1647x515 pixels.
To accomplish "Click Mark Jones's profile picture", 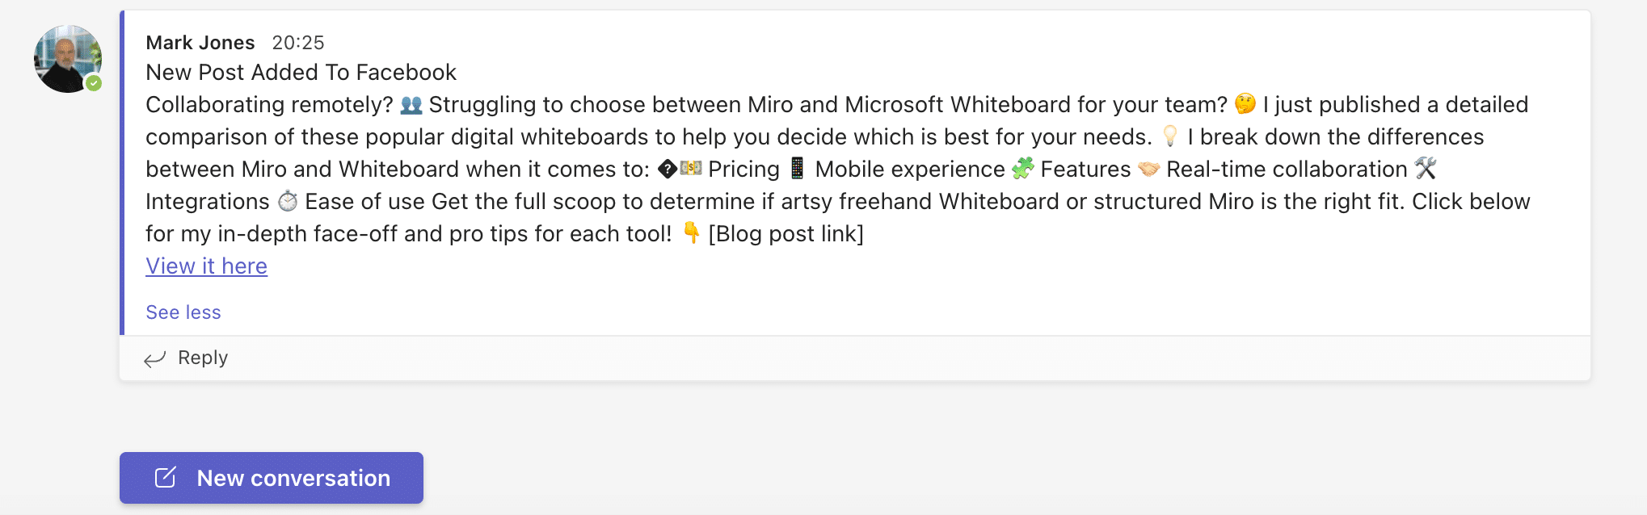I will point(68,59).
